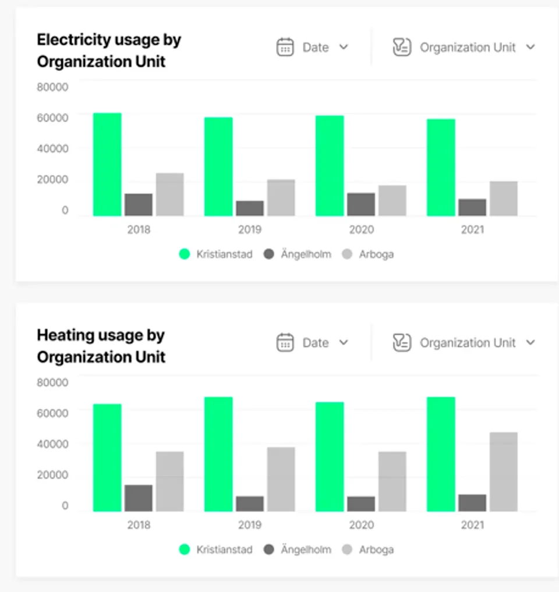Image resolution: width=559 pixels, height=592 pixels.
Task: Click calendar icon in Electricity usage card
Action: (x=285, y=47)
